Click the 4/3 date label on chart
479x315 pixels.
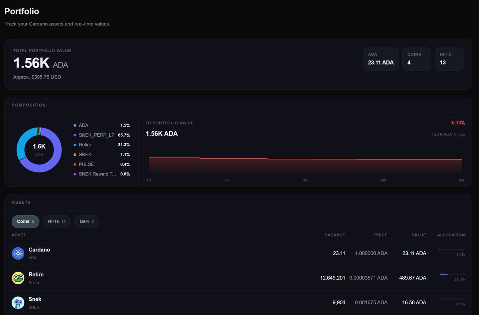pyautogui.click(x=227, y=181)
